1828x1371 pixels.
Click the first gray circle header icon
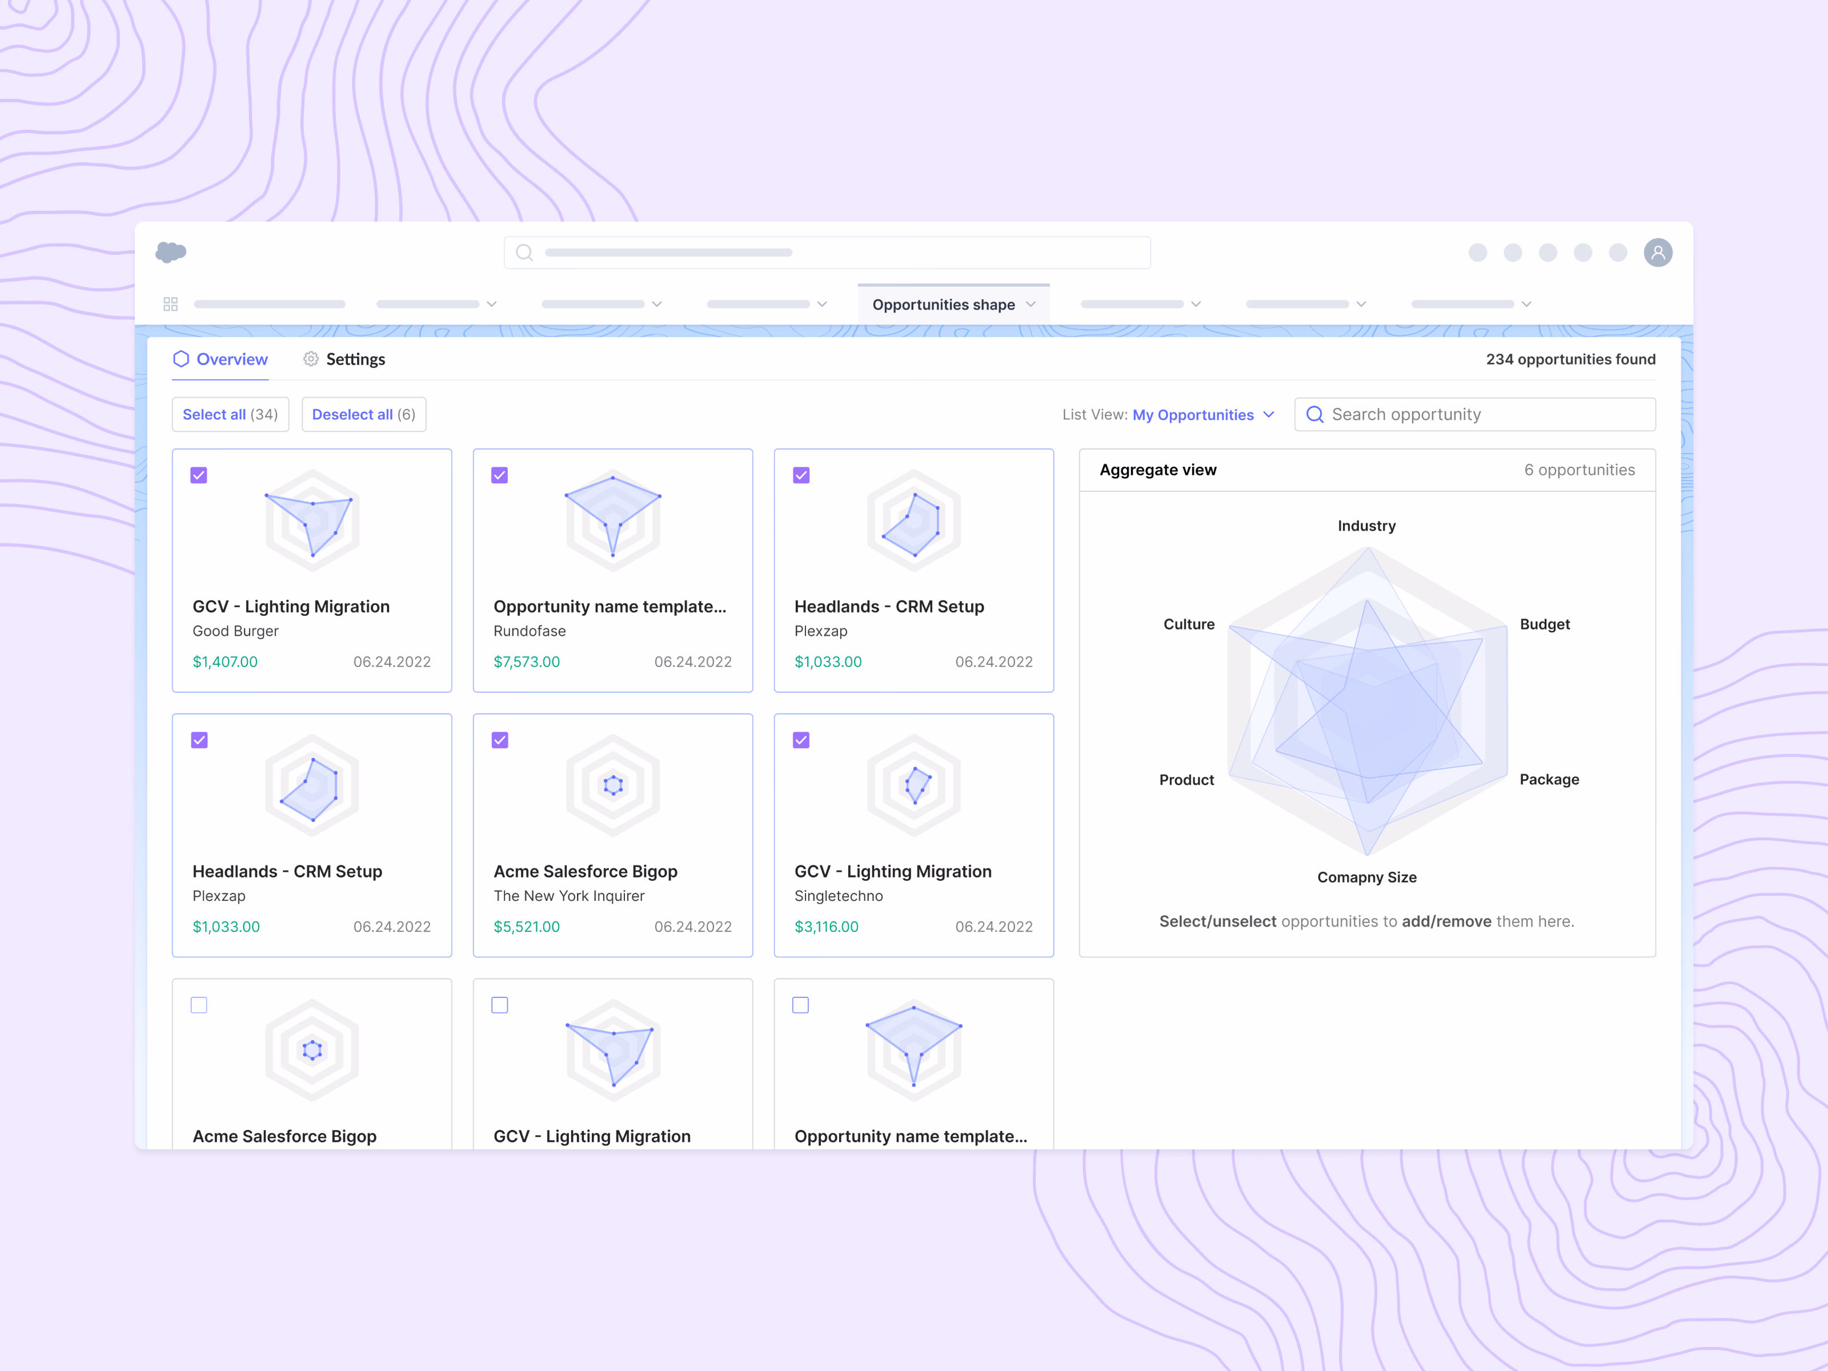pos(1478,252)
